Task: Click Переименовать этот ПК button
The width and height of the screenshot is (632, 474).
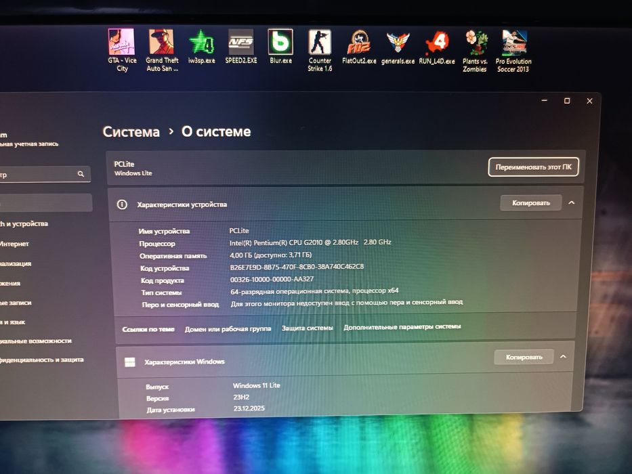Action: tap(533, 167)
